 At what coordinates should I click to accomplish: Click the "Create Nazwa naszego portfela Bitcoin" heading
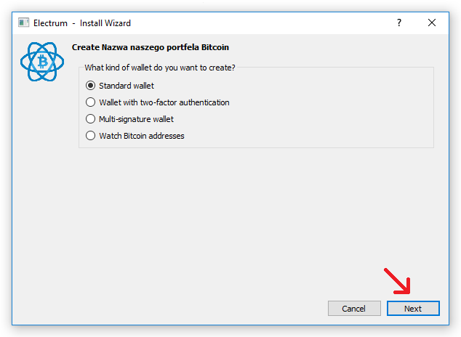coord(151,47)
